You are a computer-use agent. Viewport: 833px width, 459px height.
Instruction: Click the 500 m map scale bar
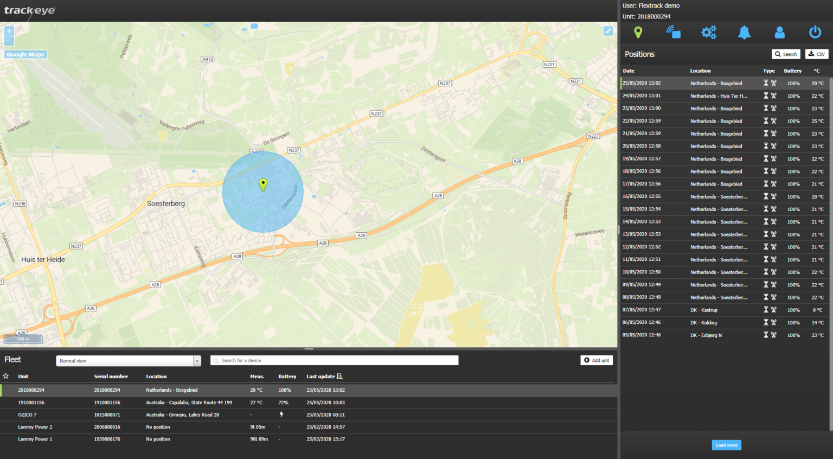point(23,338)
